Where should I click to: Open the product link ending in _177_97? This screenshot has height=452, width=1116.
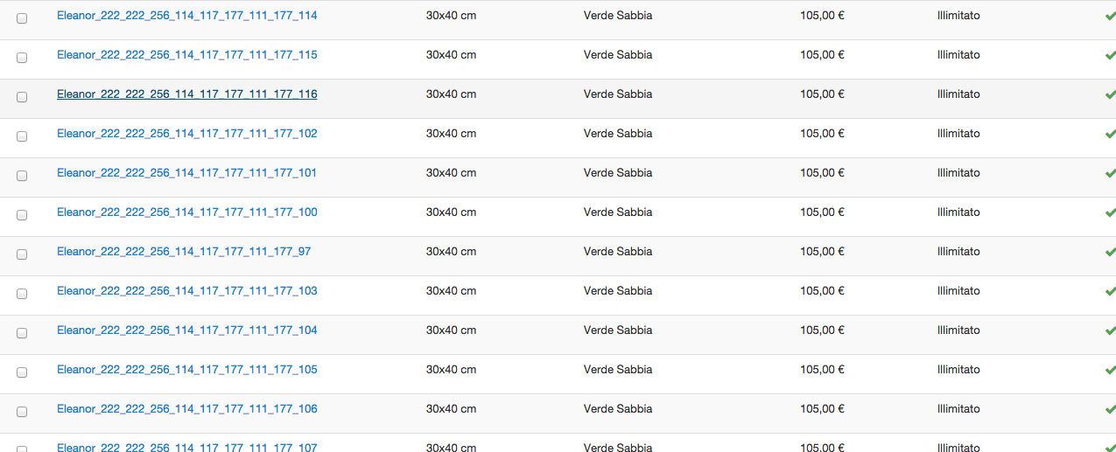pos(184,252)
